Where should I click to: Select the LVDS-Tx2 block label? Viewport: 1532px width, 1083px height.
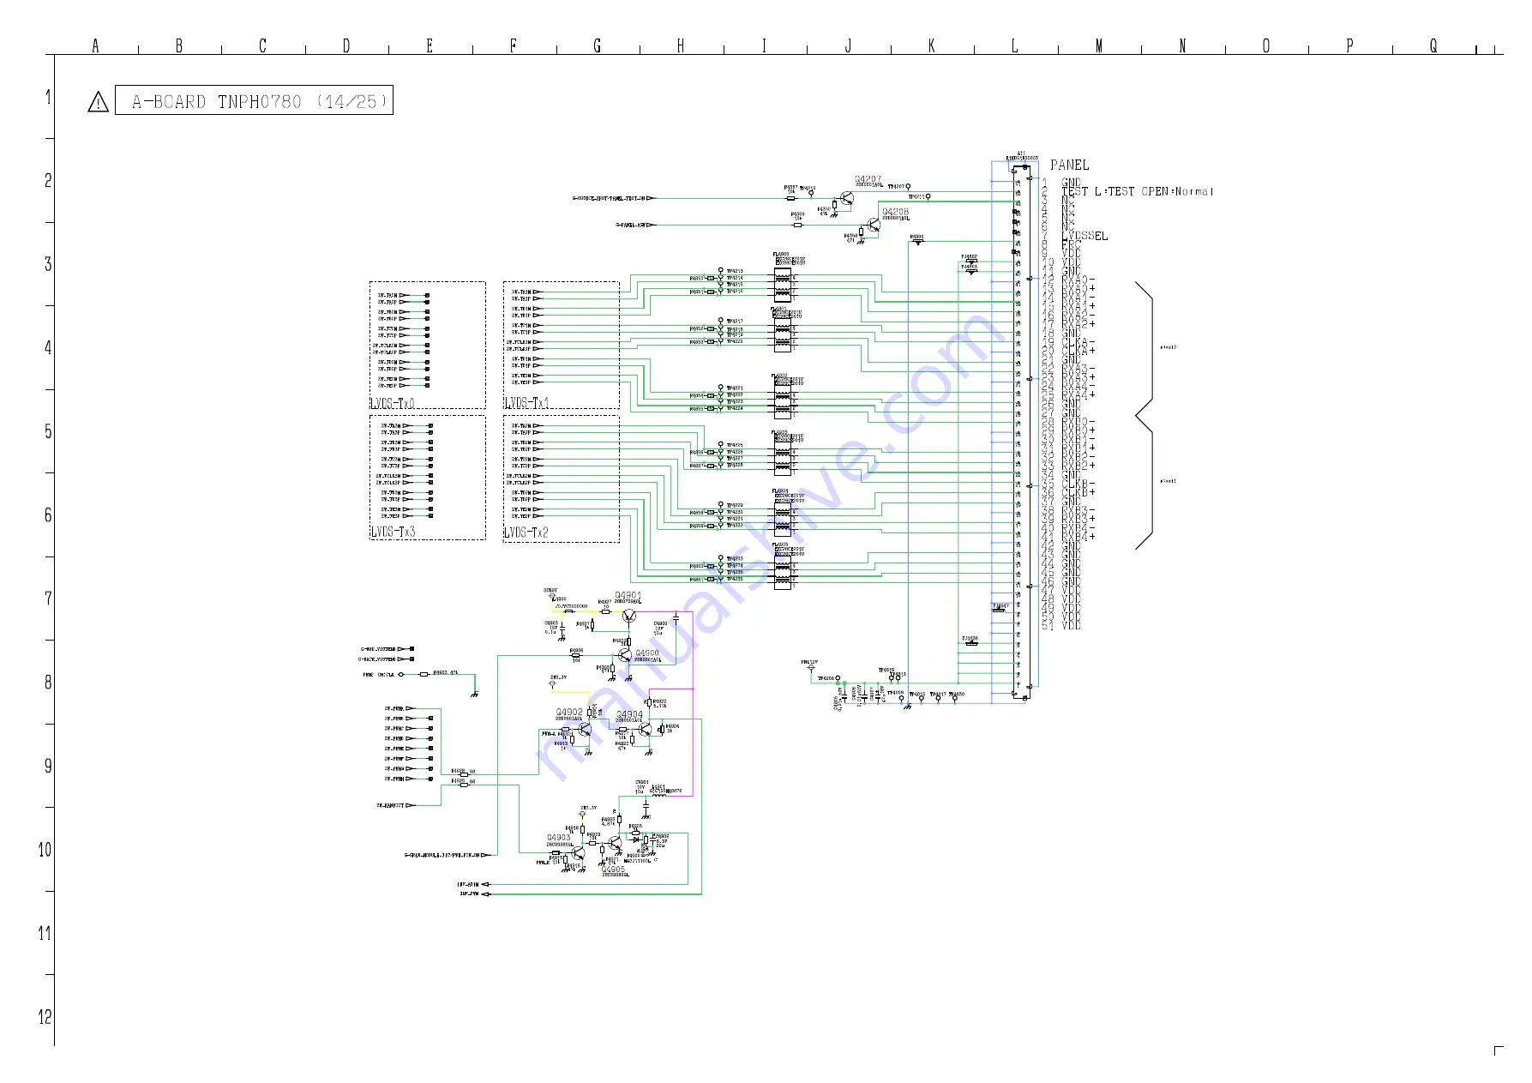pyautogui.click(x=526, y=532)
